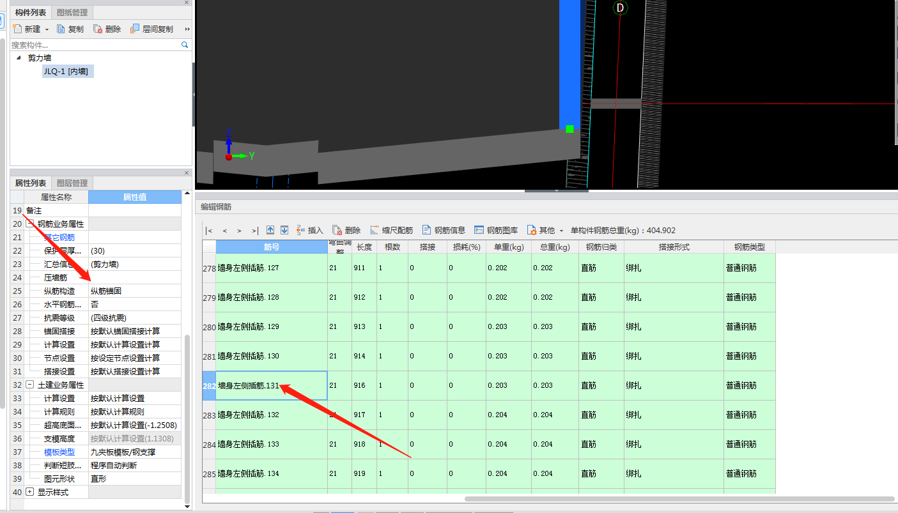Image resolution: width=898 pixels, height=513 pixels.
Task: Move the rebar row up
Action: coord(270,230)
